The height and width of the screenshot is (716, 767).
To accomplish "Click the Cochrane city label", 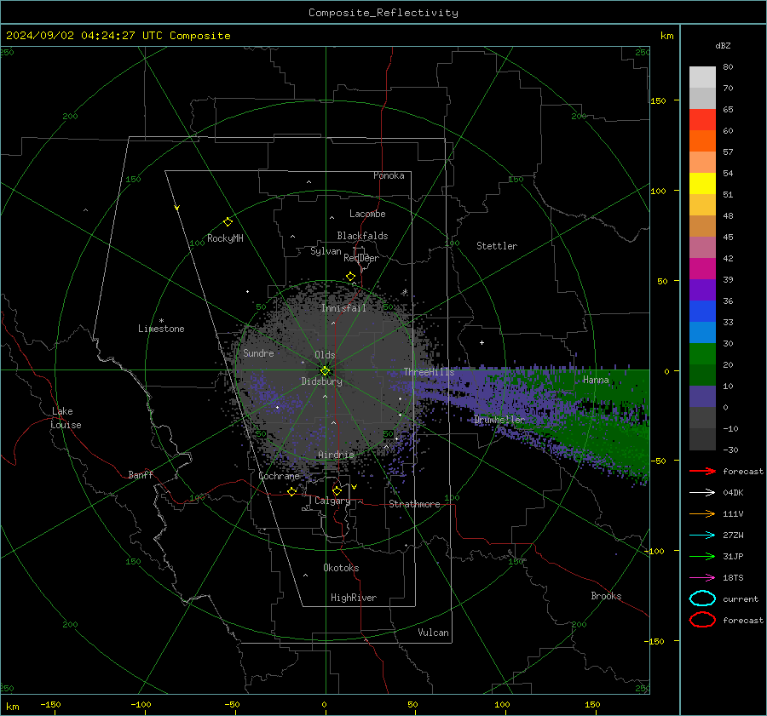I will tap(279, 477).
